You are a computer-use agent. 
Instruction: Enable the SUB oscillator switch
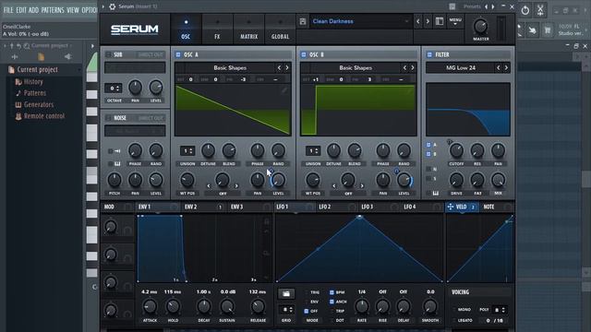pos(109,54)
